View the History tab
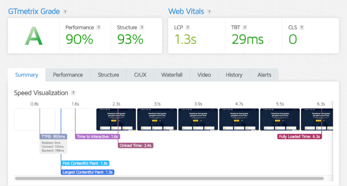The width and height of the screenshot is (347, 186). point(234,75)
